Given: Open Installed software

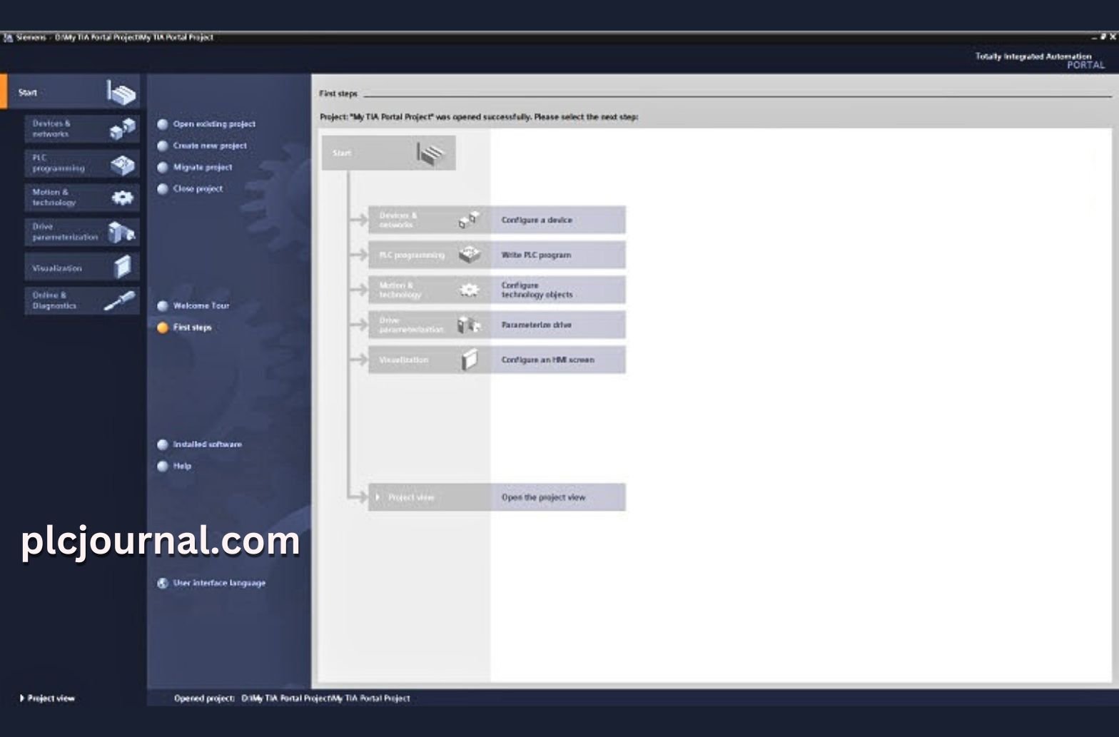Looking at the screenshot, I should pos(208,444).
